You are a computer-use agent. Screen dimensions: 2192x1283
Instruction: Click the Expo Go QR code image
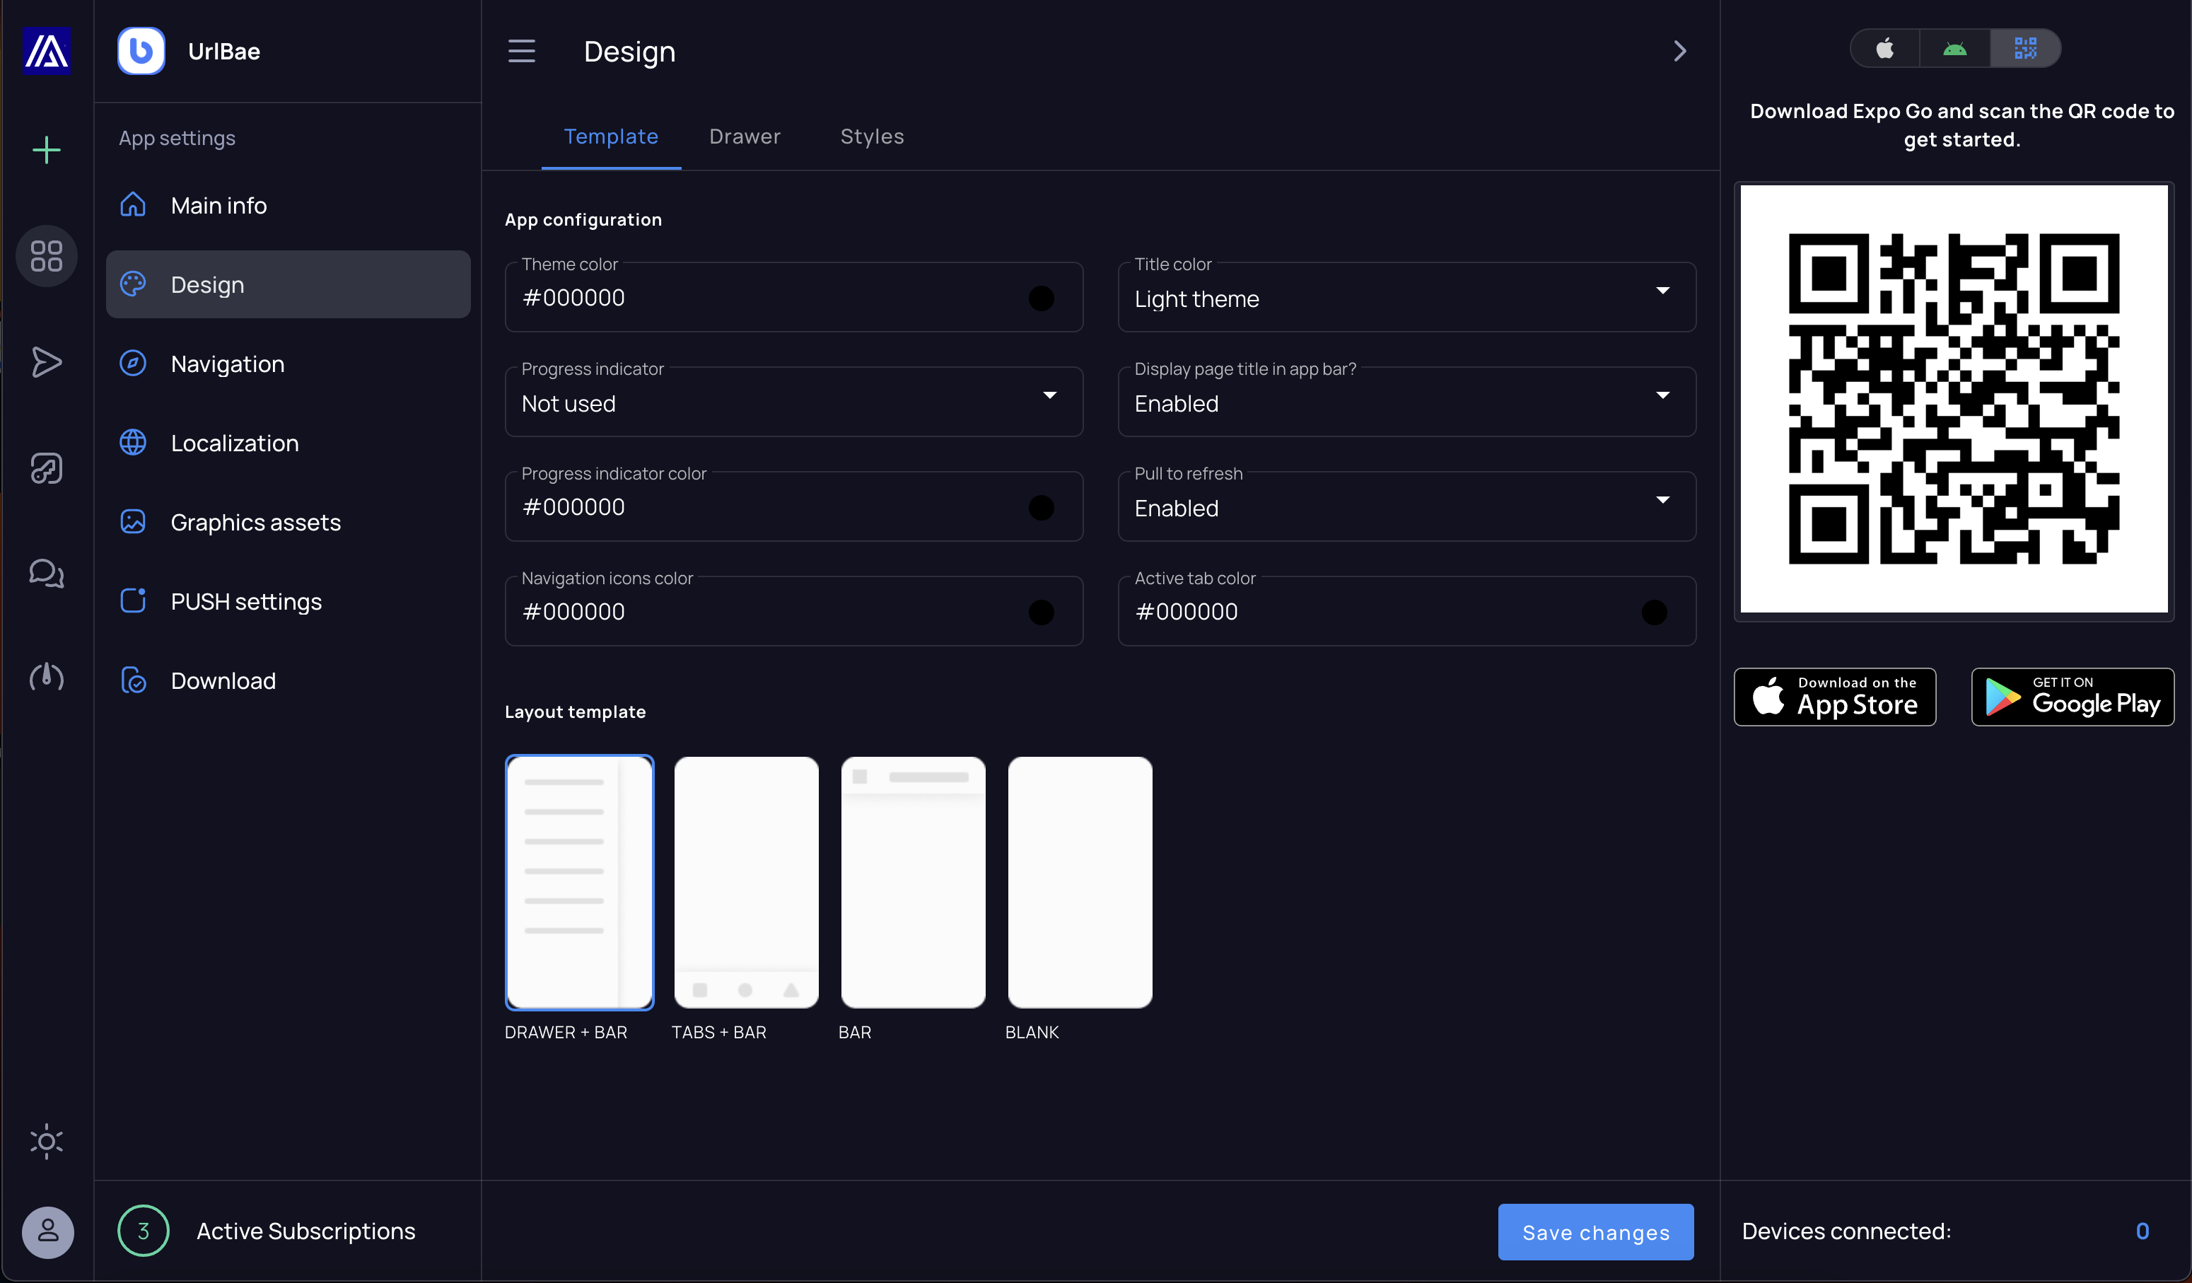point(1954,399)
